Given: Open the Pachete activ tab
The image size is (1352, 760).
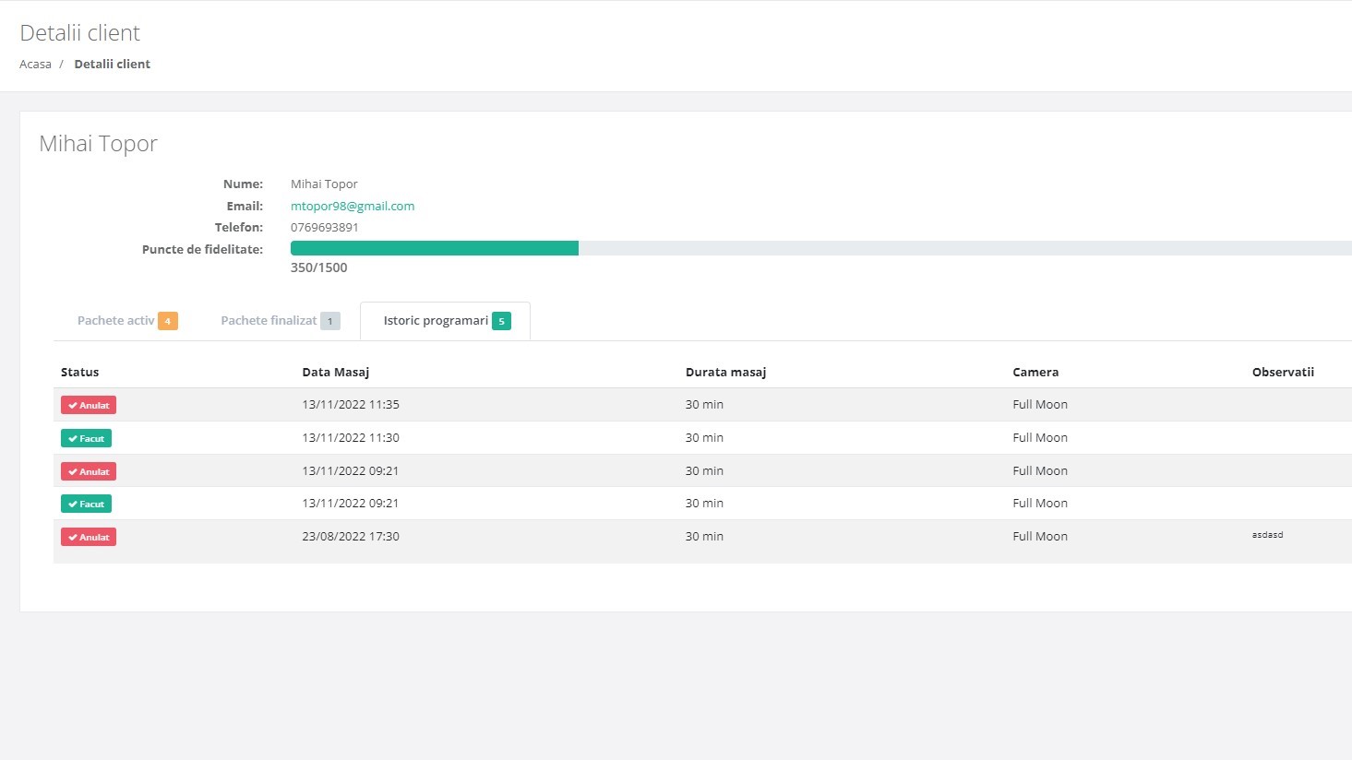Looking at the screenshot, I should pos(127,321).
